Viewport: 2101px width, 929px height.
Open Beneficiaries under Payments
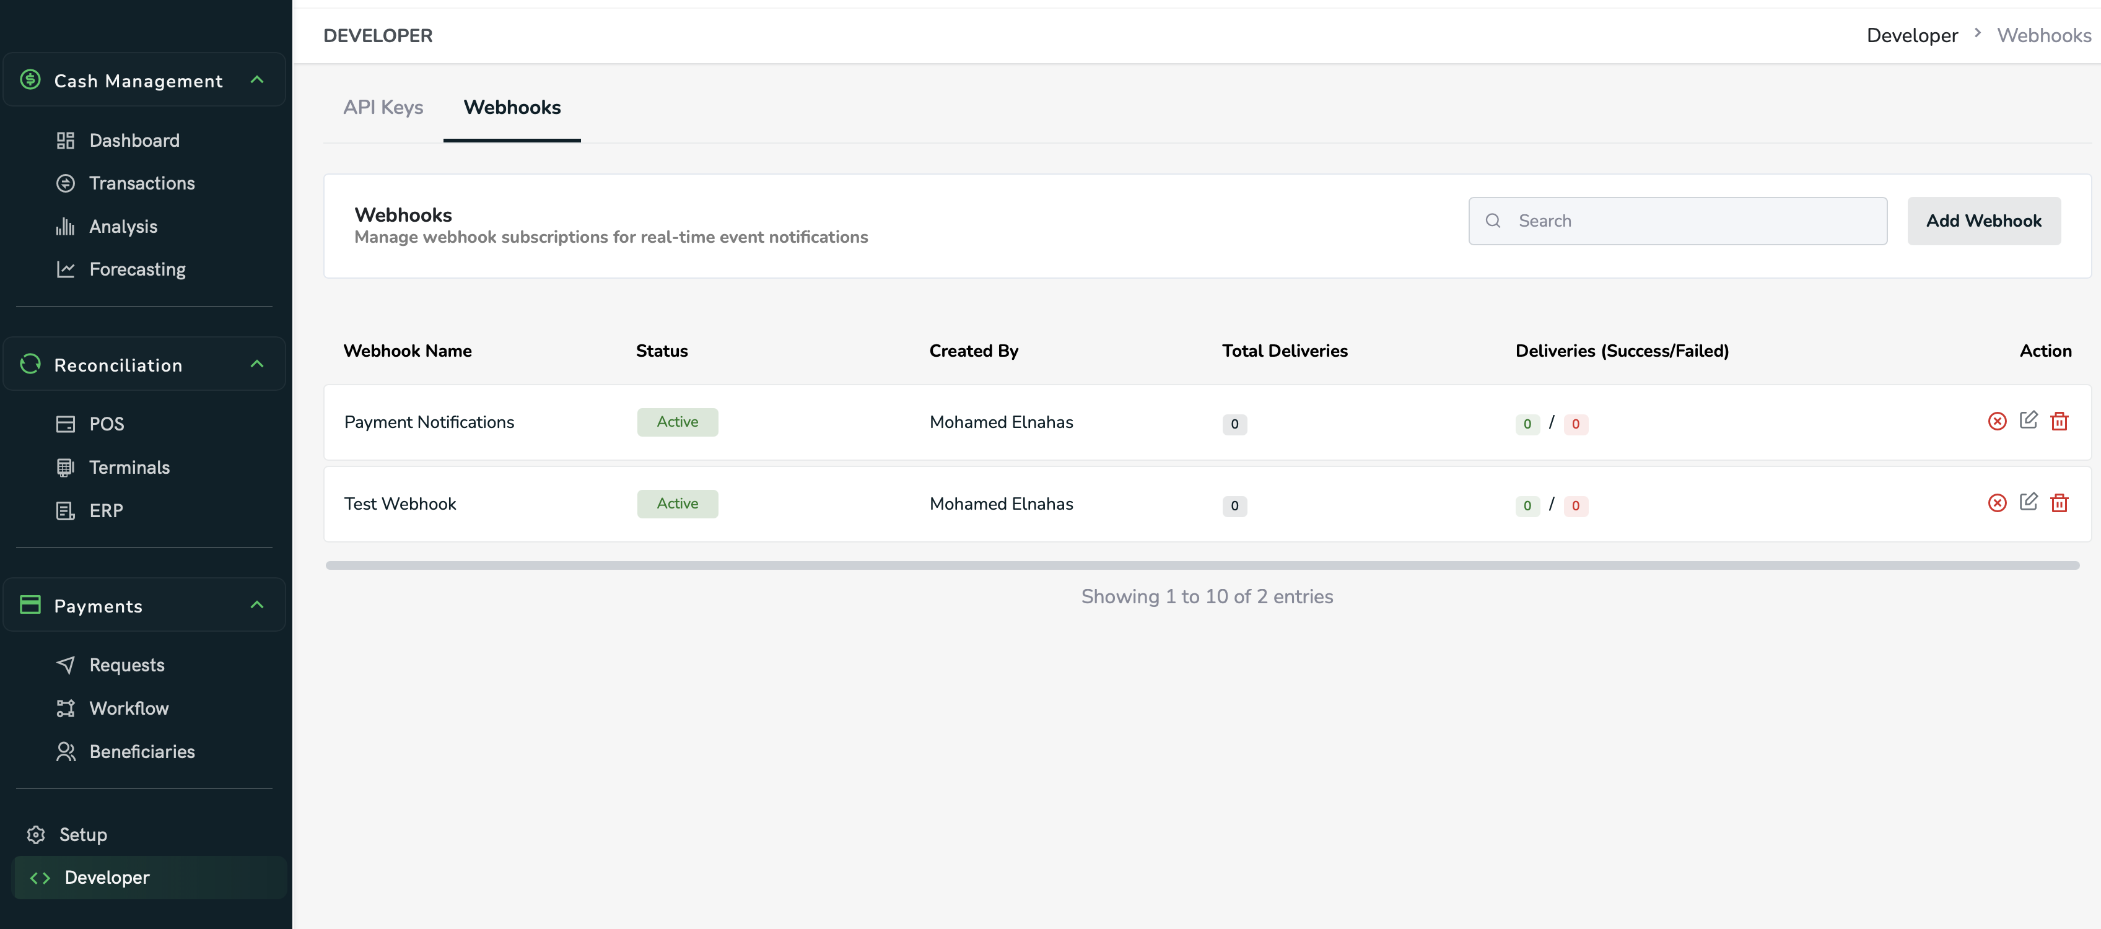(142, 751)
